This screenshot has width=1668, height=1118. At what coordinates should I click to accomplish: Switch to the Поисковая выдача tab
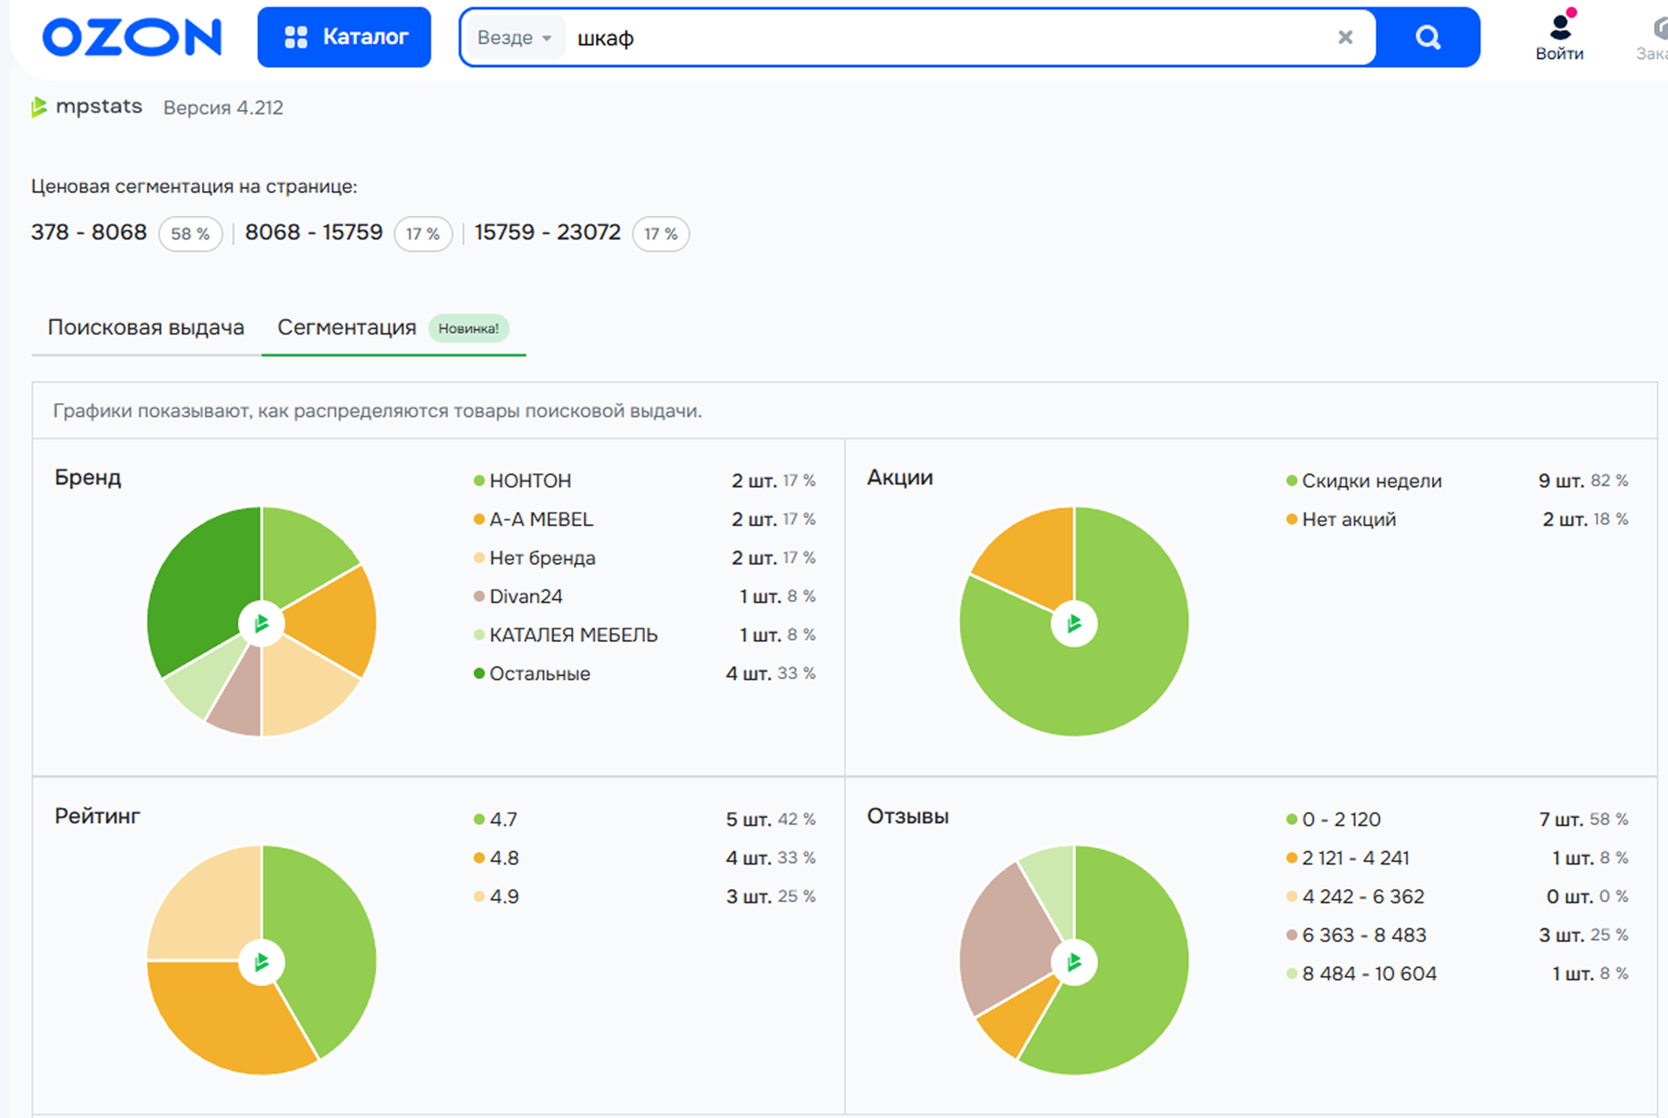click(x=146, y=327)
